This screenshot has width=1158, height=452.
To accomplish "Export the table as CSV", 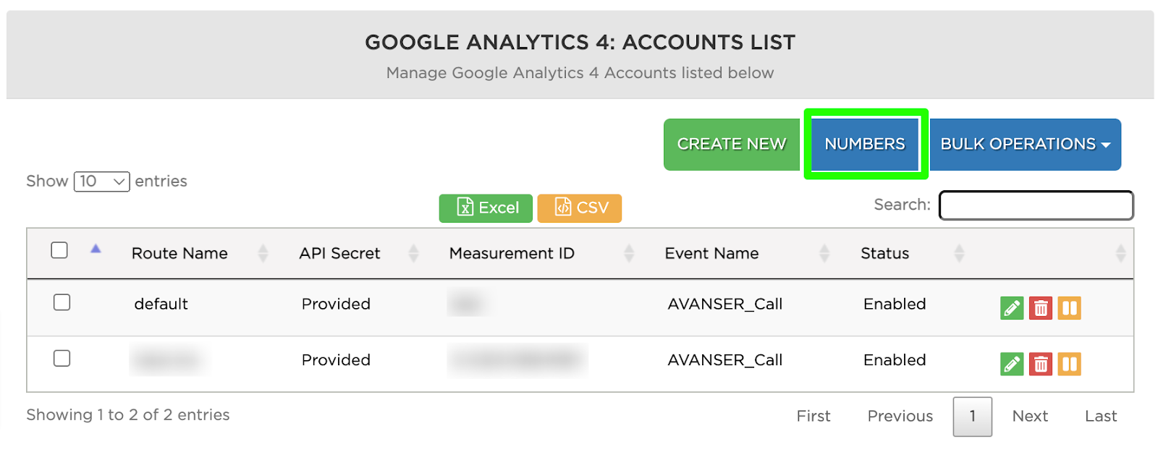I will (x=580, y=208).
